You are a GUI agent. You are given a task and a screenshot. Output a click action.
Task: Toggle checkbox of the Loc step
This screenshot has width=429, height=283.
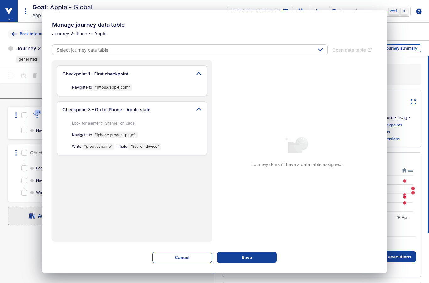[24, 168]
